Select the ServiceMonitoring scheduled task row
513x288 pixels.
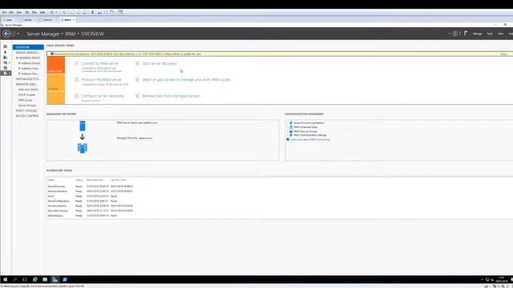(91, 211)
